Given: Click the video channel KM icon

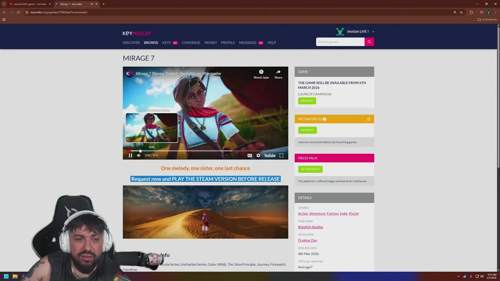Looking at the screenshot, I should coord(130,73).
